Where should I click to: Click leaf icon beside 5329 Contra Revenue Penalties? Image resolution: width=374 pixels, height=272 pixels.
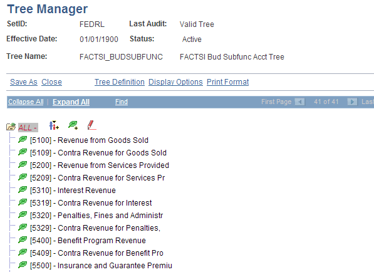pos(23,227)
